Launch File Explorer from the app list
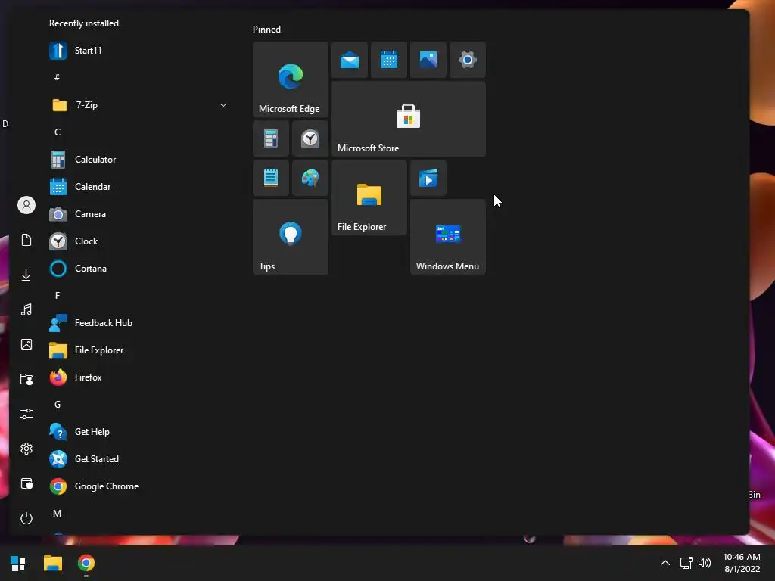 139,350
